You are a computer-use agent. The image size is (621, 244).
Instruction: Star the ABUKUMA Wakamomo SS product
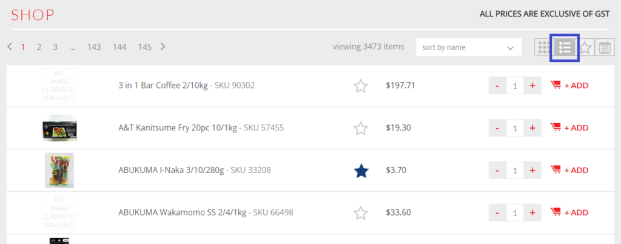(x=361, y=213)
